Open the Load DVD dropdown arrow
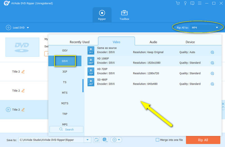225x147 pixels. tap(28, 28)
